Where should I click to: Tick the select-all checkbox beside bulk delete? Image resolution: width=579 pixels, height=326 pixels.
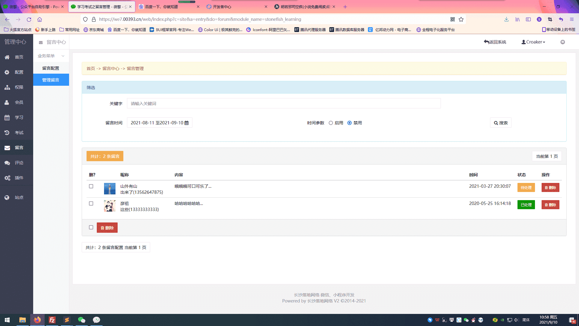(91, 227)
